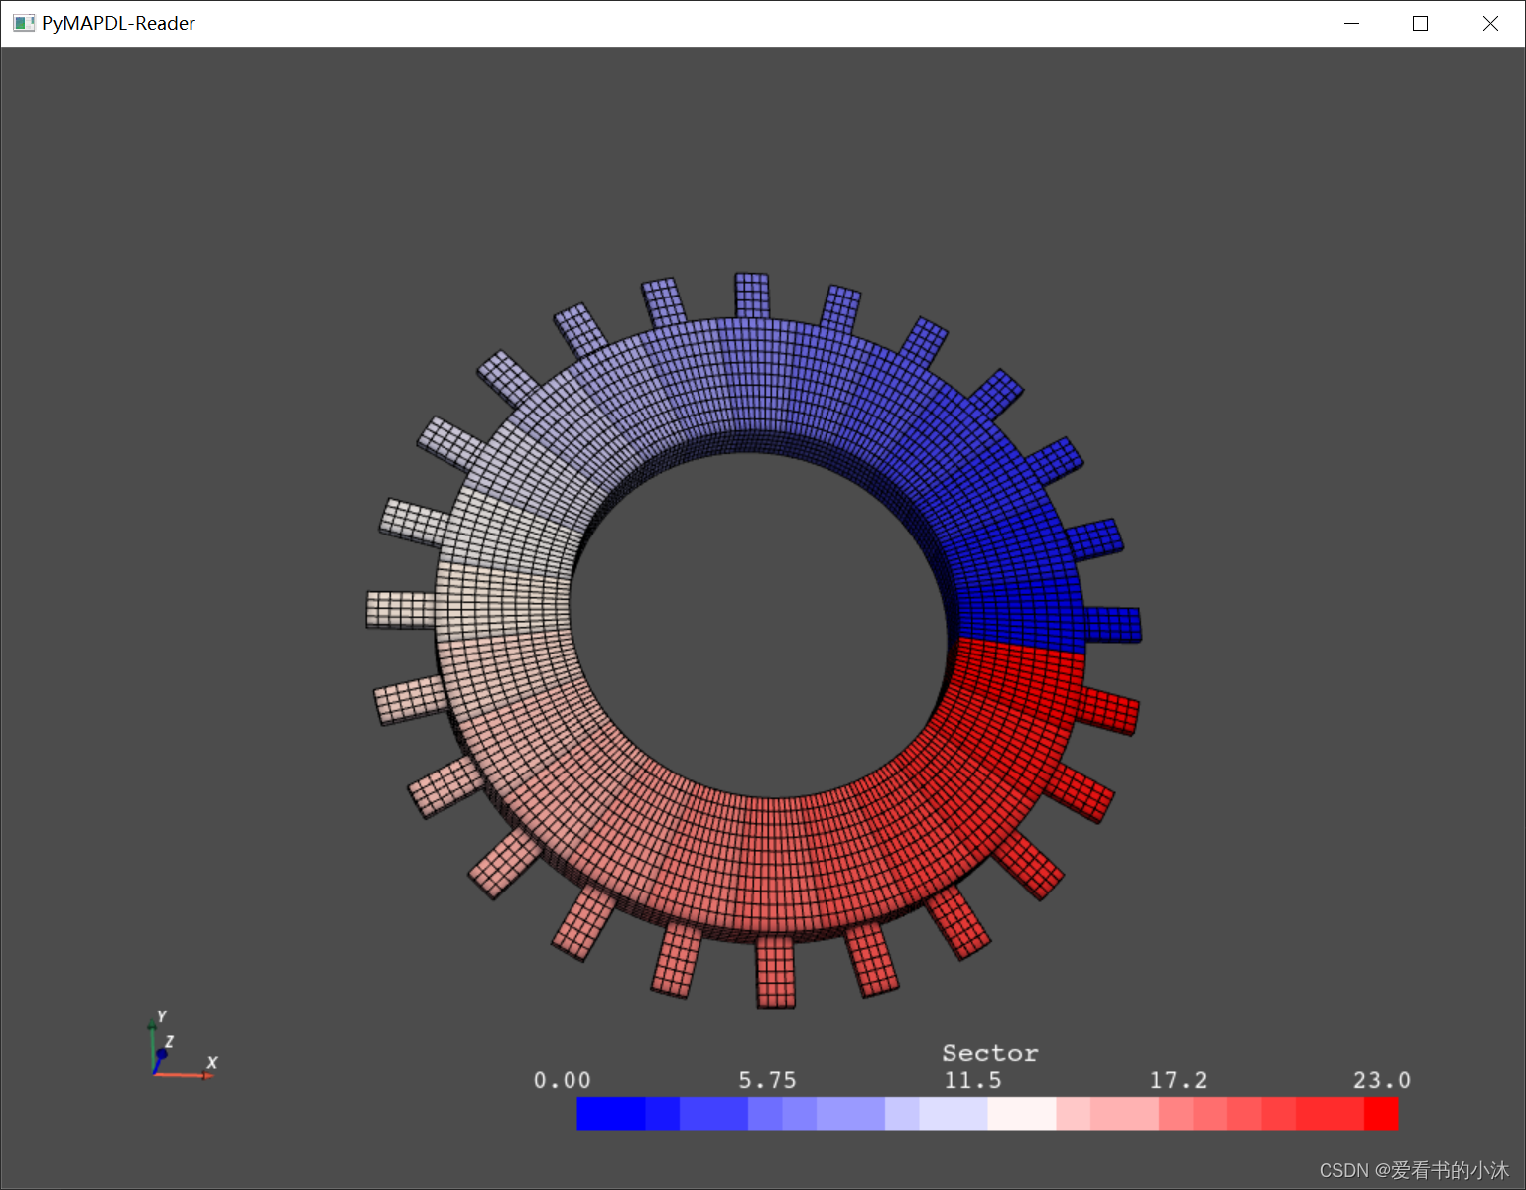Click the 5.75 scalar bar label
Screen dimensions: 1526x1190
click(x=767, y=1080)
